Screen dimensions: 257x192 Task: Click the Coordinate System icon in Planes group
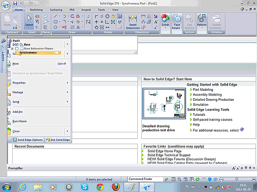(x=45, y=27)
